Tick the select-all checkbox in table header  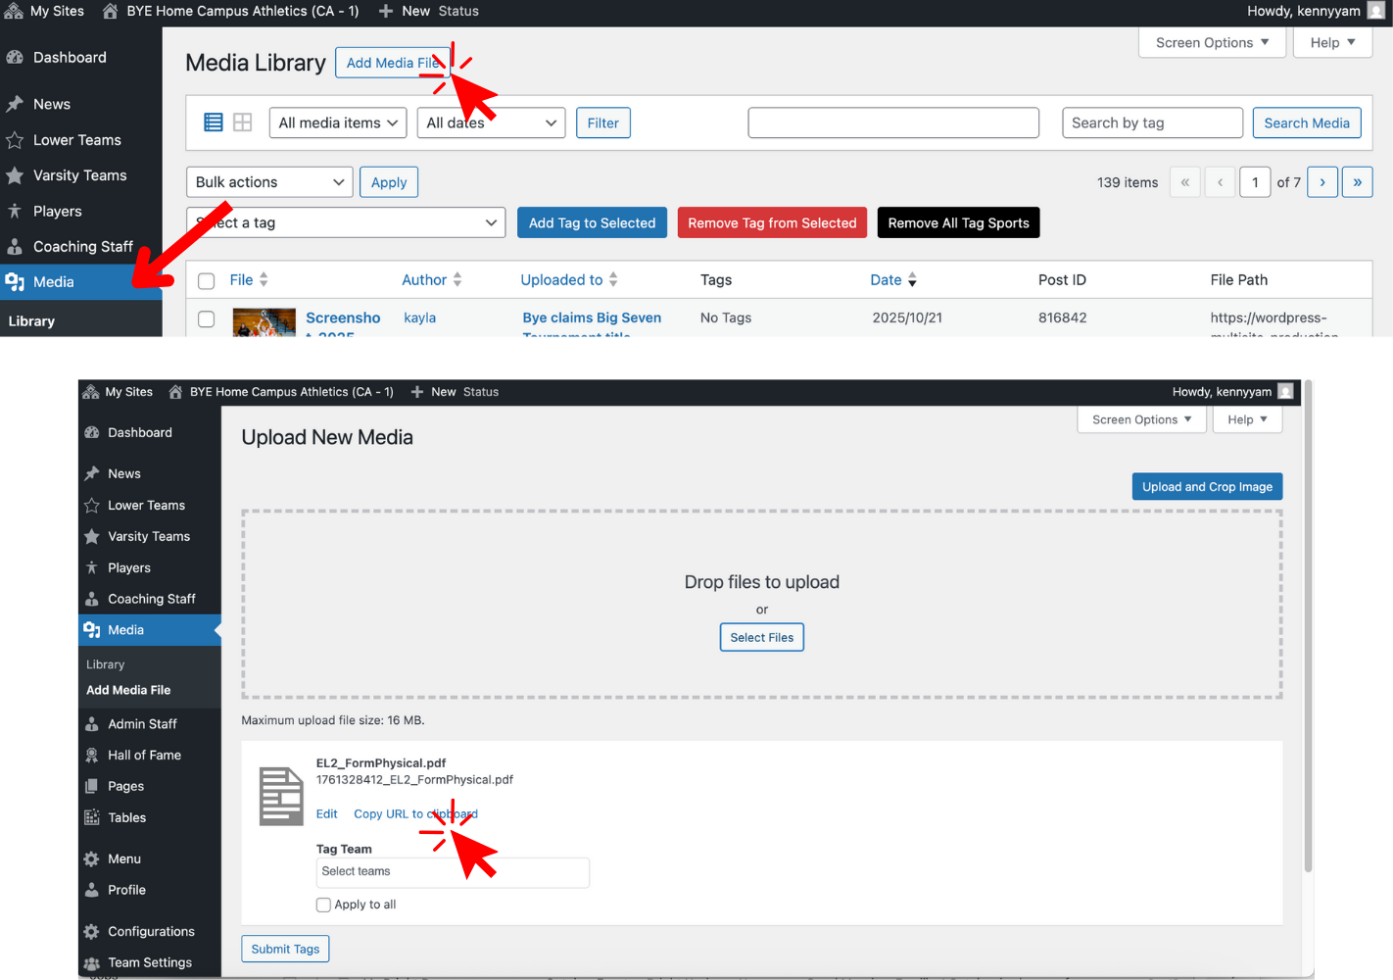pos(207,281)
